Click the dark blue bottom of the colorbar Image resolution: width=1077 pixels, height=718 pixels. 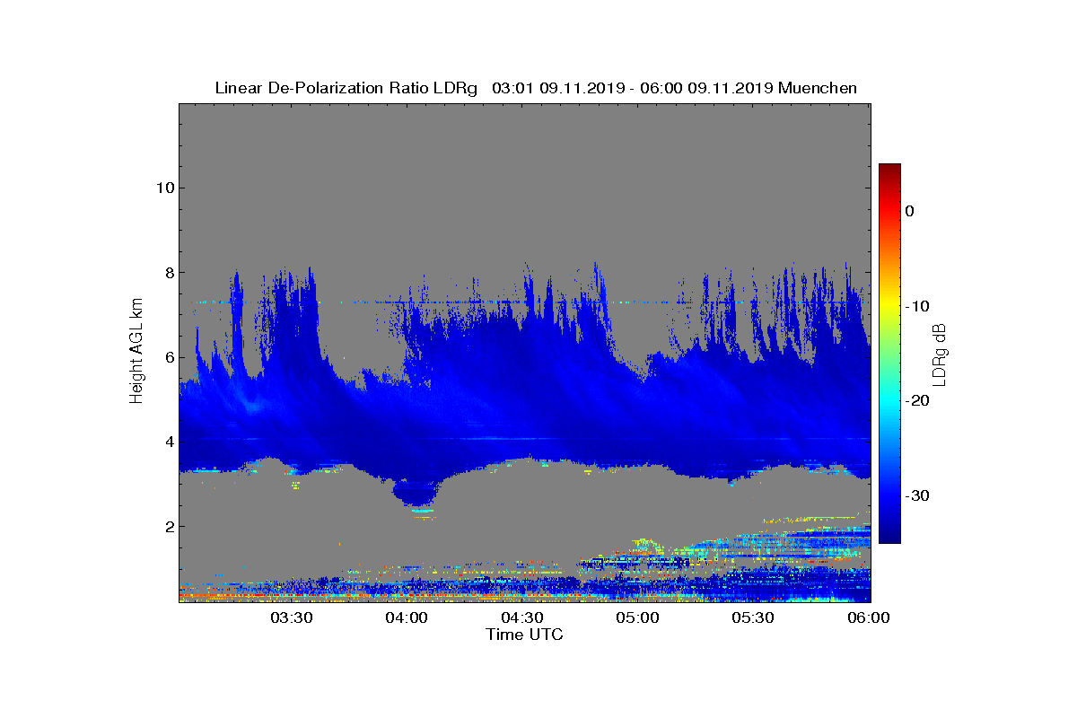click(x=889, y=534)
